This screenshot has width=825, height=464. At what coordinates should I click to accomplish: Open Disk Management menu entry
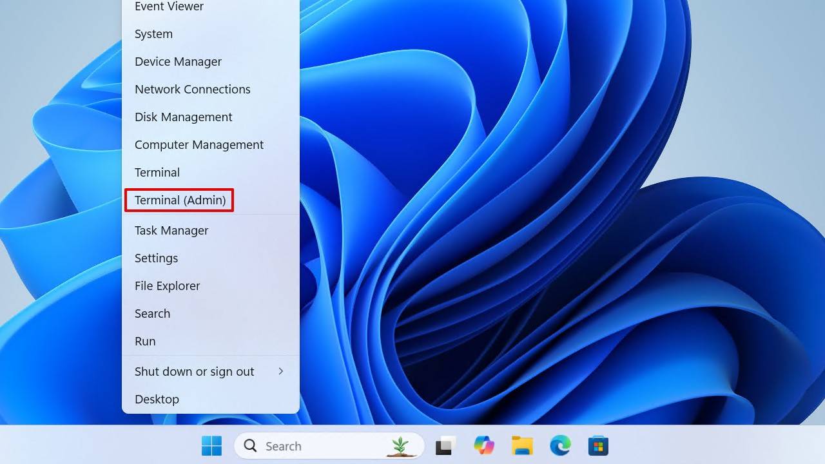[183, 117]
